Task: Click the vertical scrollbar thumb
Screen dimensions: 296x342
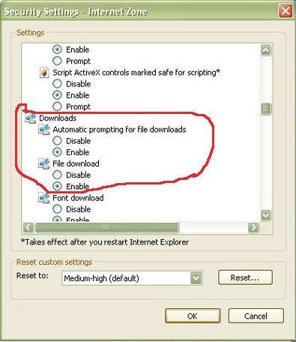Action: point(266,109)
